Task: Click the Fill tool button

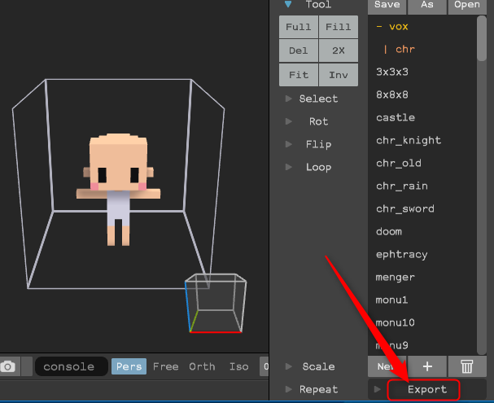Action: [339, 27]
